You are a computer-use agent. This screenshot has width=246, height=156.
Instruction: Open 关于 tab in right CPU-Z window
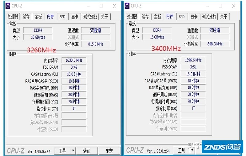pyautogui.click(x=224, y=17)
